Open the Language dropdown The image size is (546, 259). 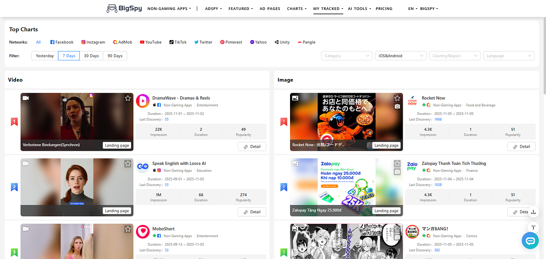509,56
